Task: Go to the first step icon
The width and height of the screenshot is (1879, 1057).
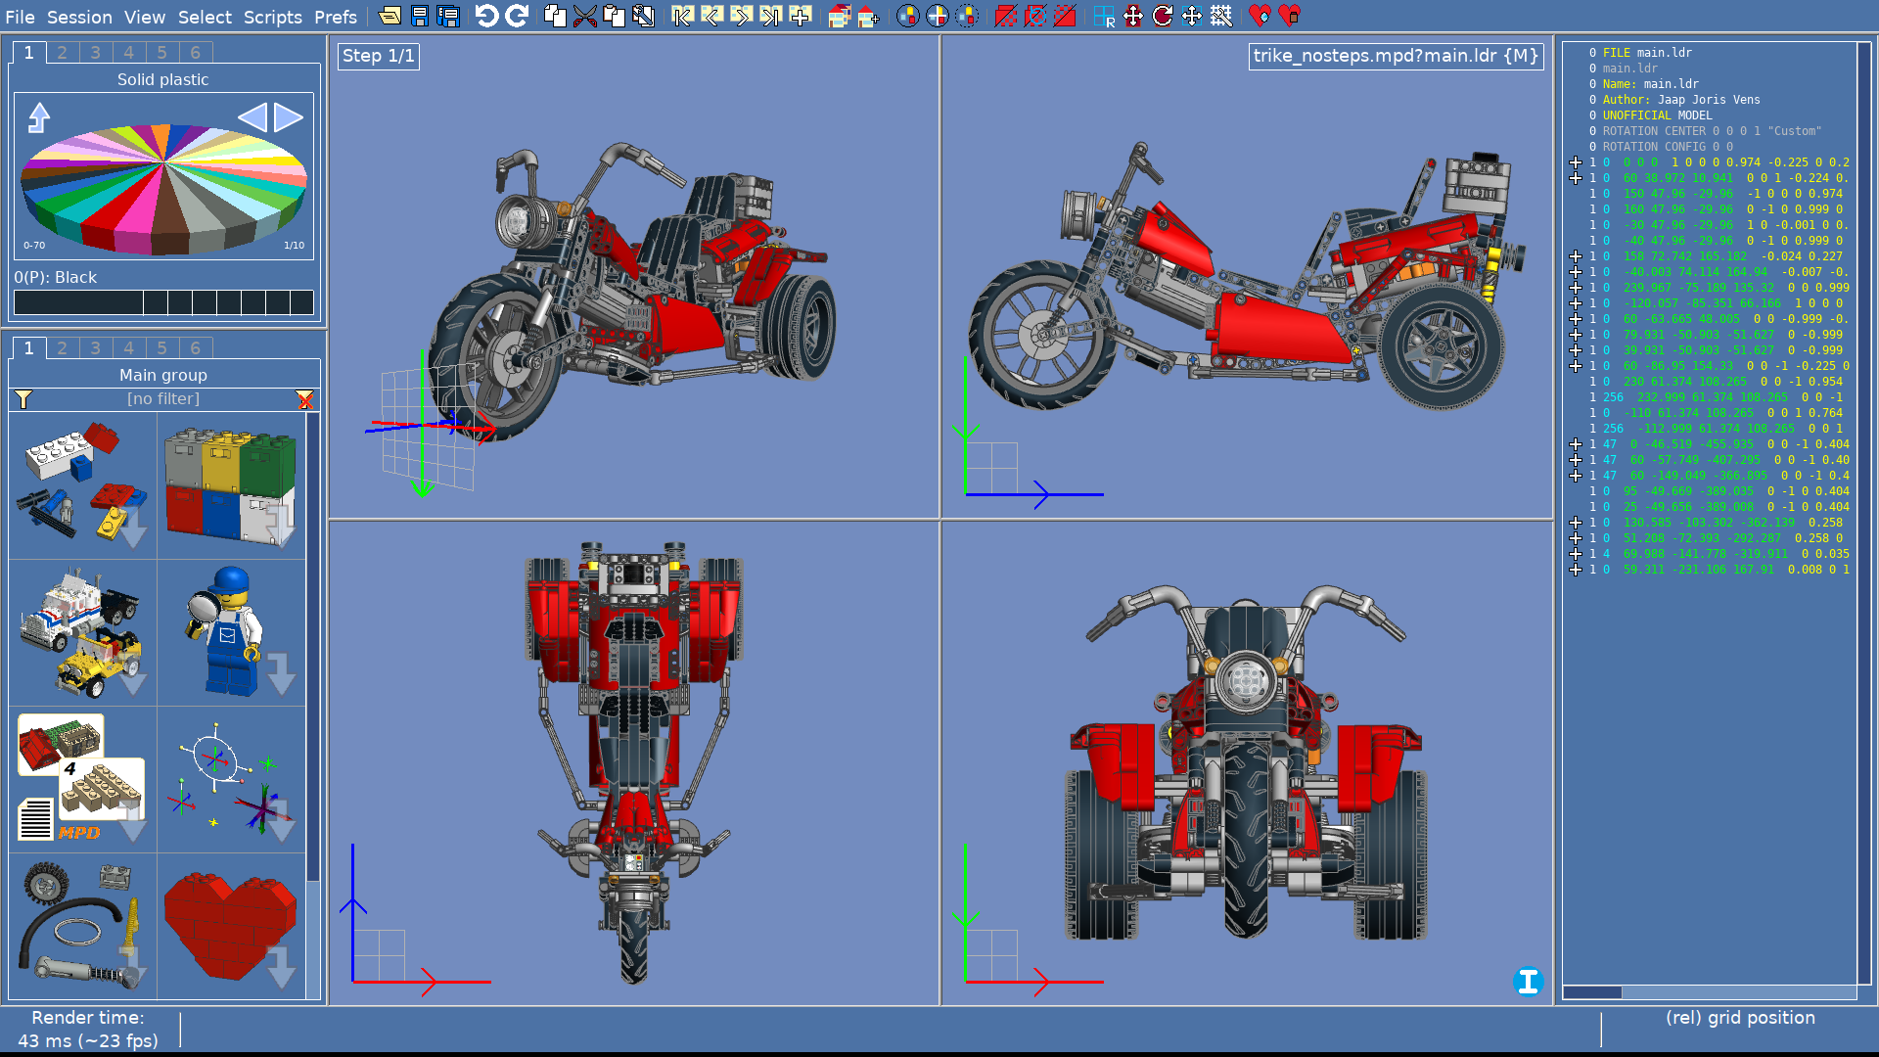Action: (x=682, y=16)
